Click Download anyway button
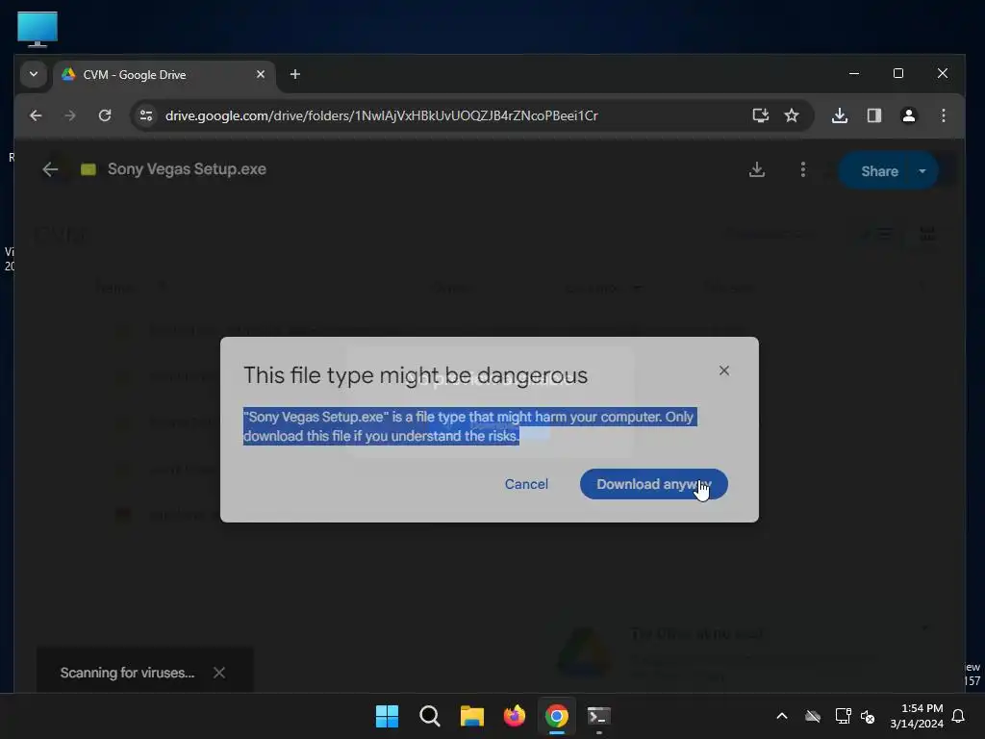Image resolution: width=985 pixels, height=739 pixels. point(653,484)
